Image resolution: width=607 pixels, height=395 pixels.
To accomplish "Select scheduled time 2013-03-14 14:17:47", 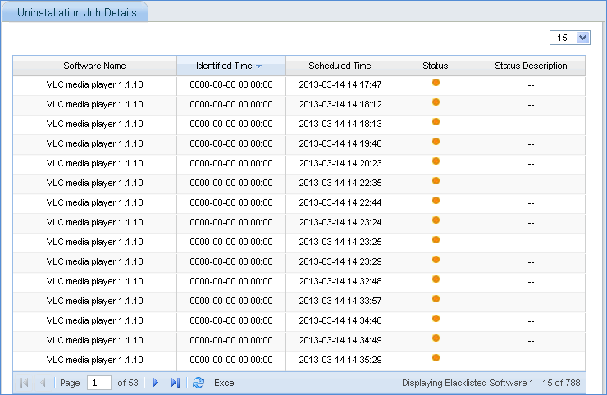I will point(340,84).
